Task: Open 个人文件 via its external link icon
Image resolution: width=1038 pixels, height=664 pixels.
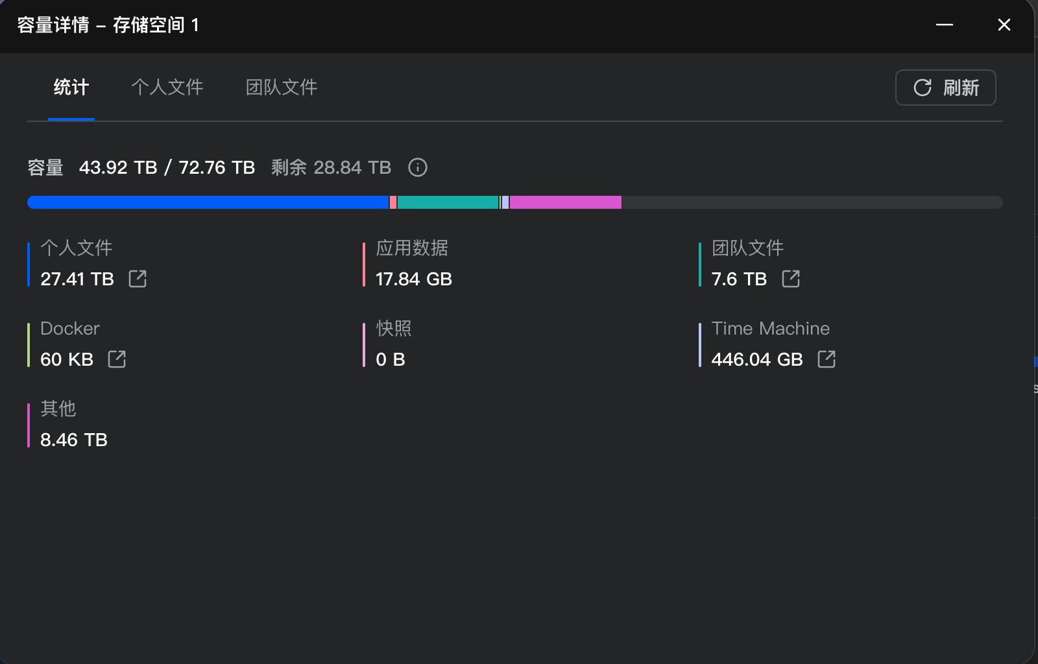Action: pos(138,279)
